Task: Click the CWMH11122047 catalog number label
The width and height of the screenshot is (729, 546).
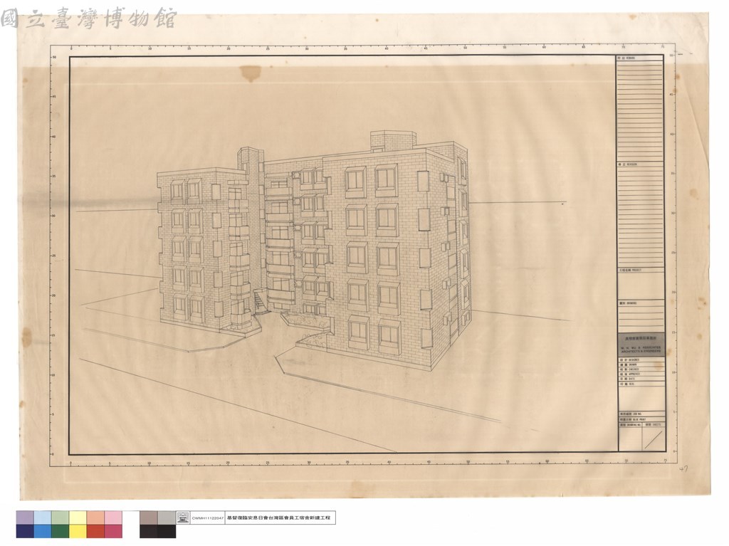Action: tap(207, 518)
